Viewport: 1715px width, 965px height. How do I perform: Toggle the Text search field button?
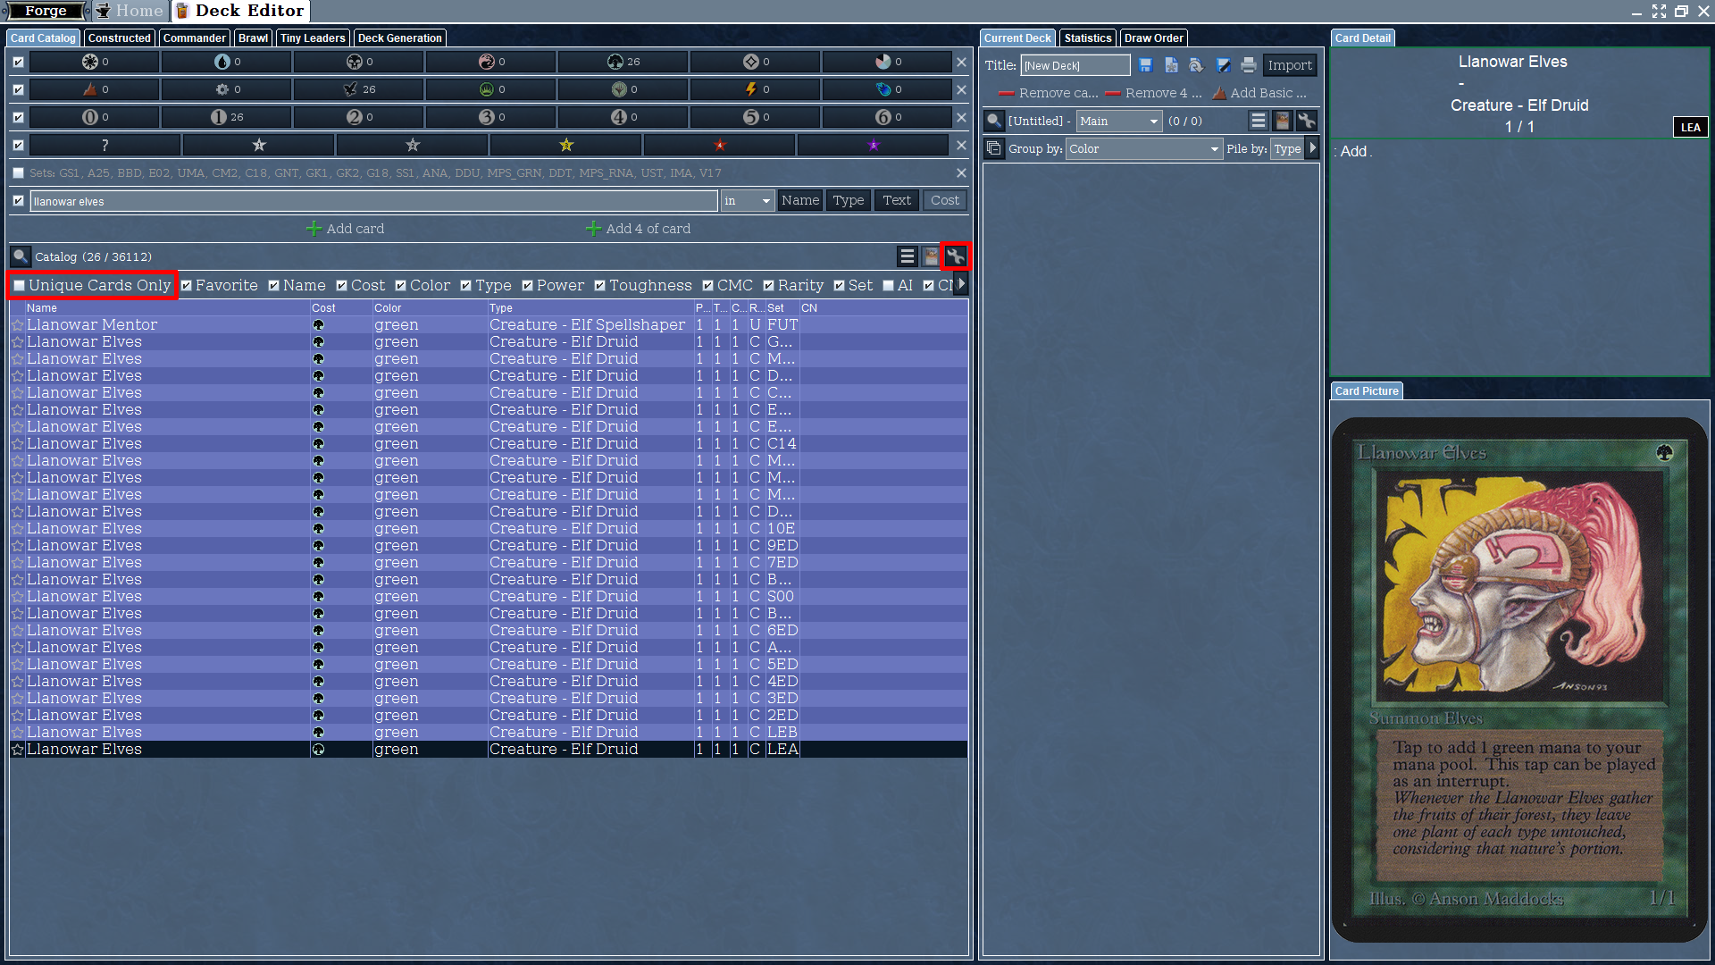pos(897,200)
